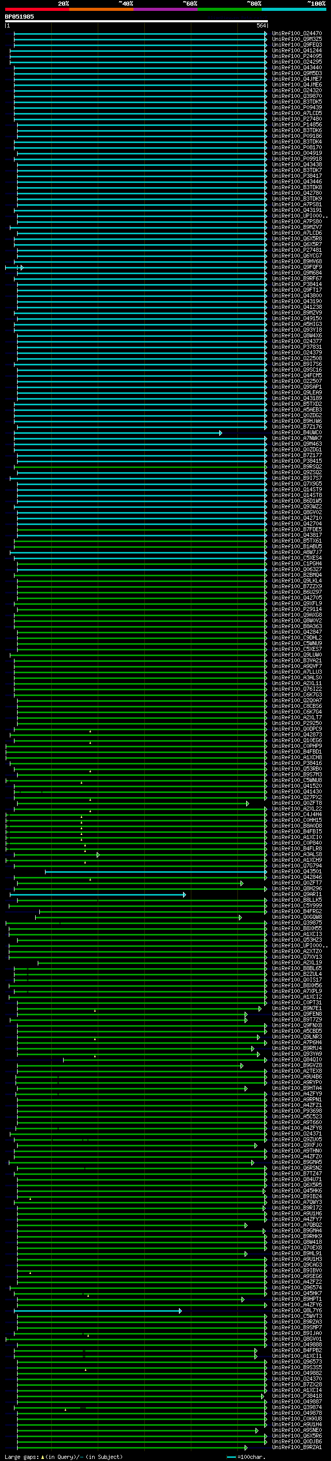Select the UniRef100_Q41430 label

coord(297,792)
